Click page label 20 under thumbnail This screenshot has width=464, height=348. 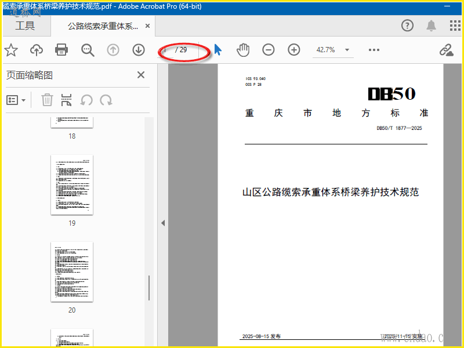point(72,310)
